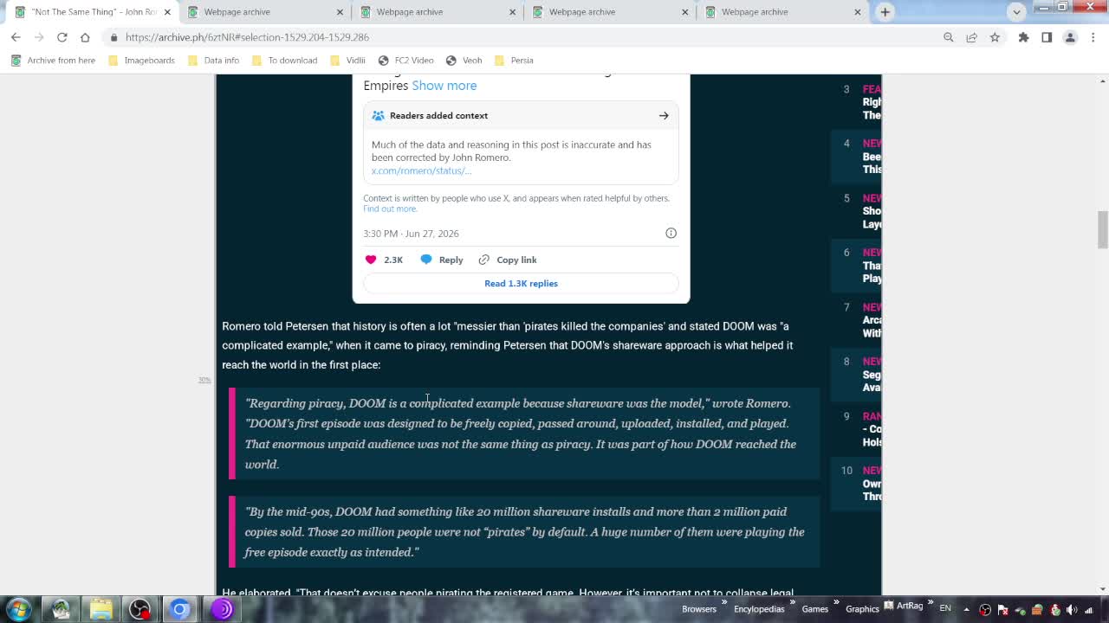Click the archive.ph address bar
Image resolution: width=1109 pixels, height=623 pixels.
coord(520,37)
